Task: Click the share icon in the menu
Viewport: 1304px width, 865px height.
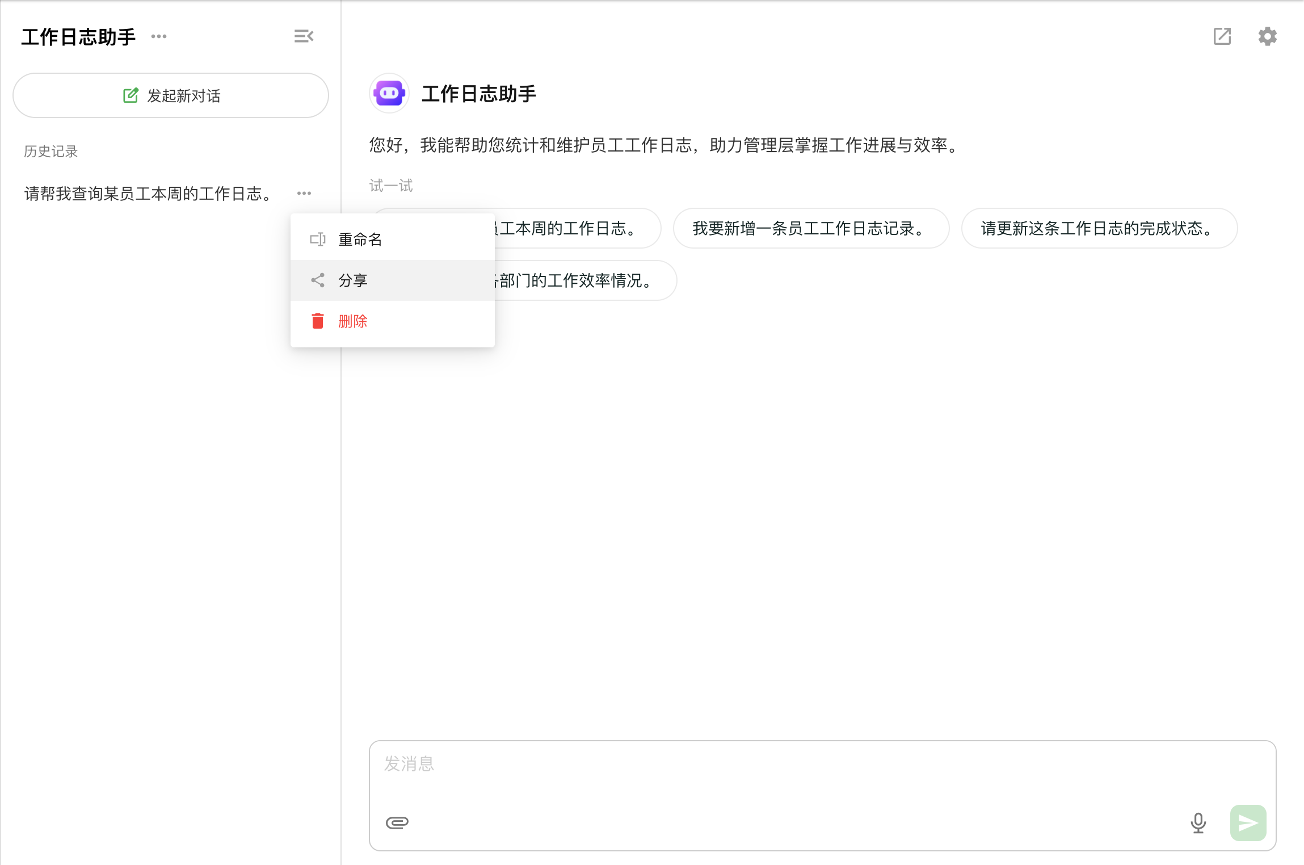Action: click(318, 280)
